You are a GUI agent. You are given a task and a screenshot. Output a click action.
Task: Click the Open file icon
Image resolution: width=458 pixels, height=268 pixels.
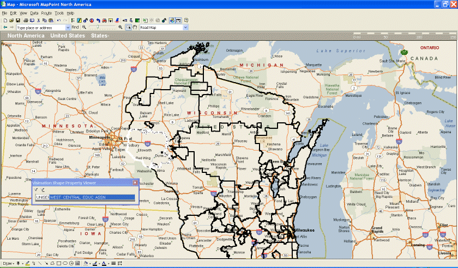[11, 21]
